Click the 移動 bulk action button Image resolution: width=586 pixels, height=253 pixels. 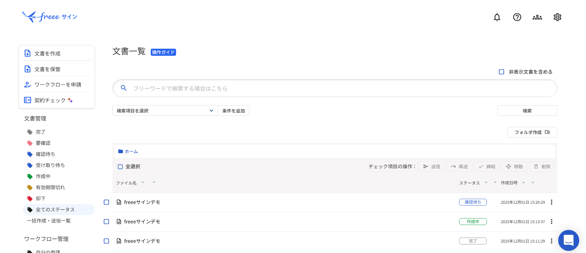tap(514, 166)
